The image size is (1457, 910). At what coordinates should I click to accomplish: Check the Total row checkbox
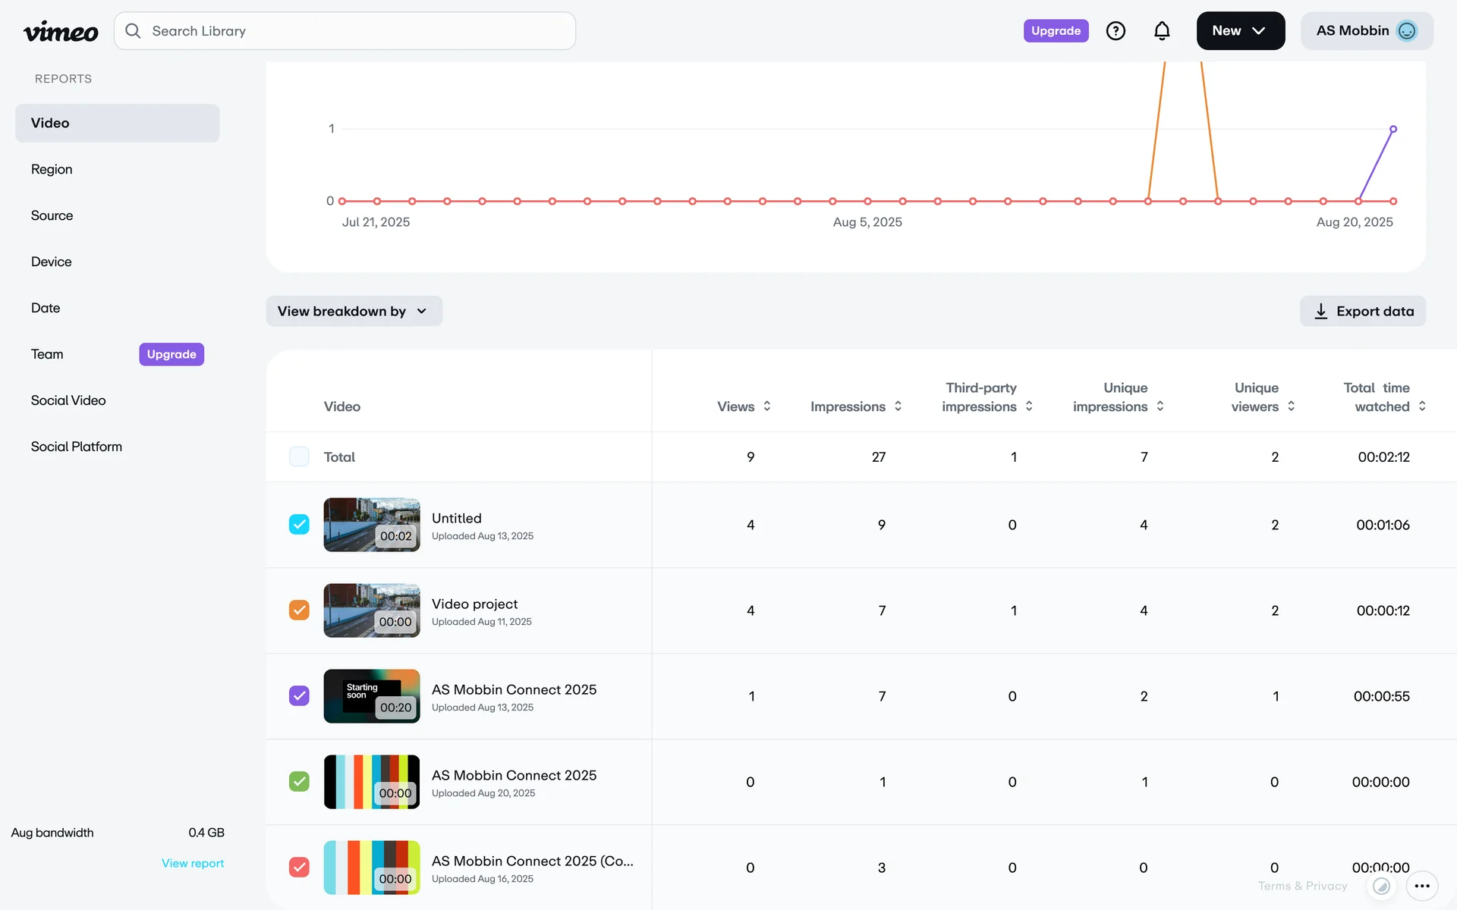(x=299, y=457)
